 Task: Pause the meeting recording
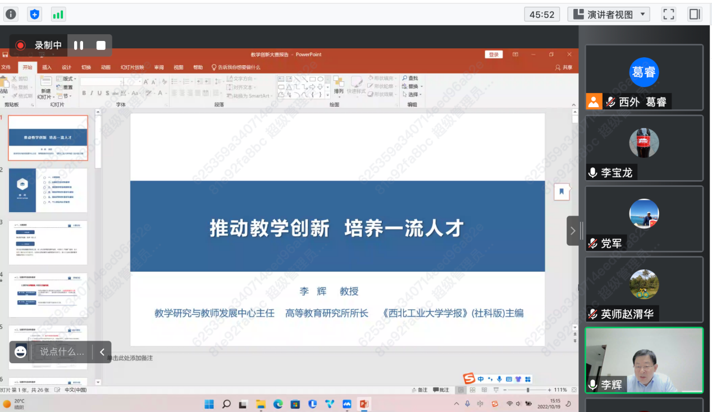tap(79, 45)
